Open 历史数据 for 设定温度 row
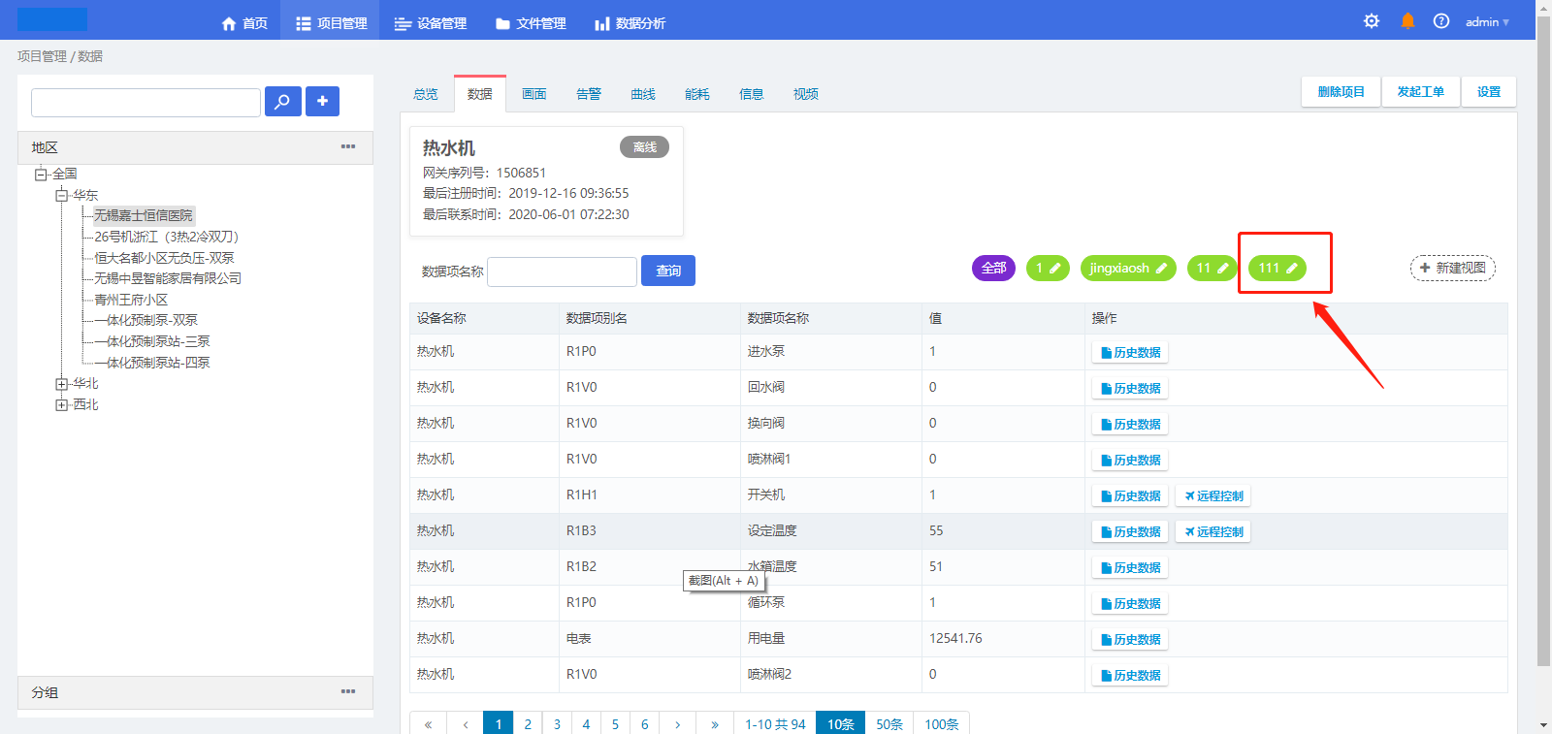Image resolution: width=1552 pixels, height=734 pixels. click(x=1130, y=532)
